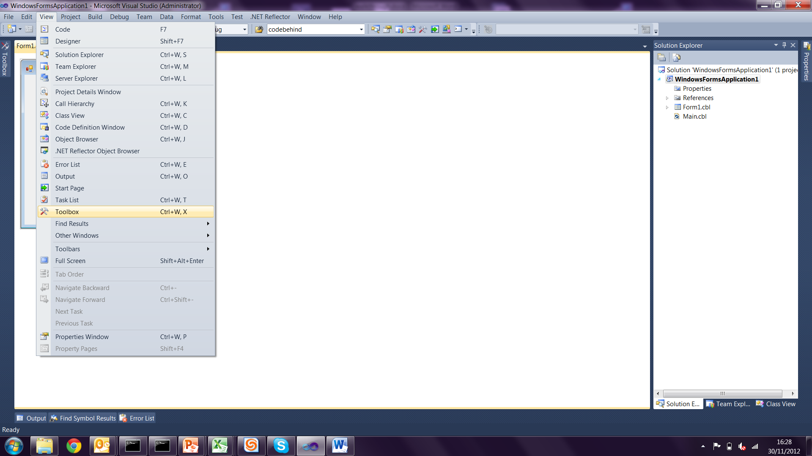The width and height of the screenshot is (812, 456).
Task: Click the Toolbox toolbar icon
Action: [x=423, y=29]
